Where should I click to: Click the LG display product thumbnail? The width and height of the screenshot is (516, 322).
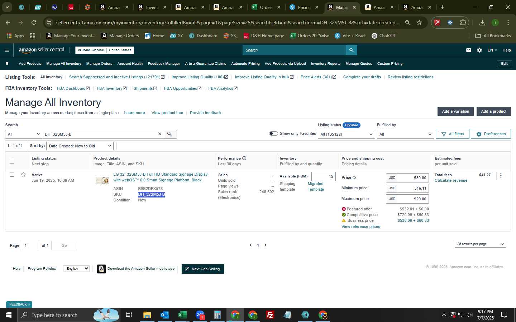(x=102, y=180)
